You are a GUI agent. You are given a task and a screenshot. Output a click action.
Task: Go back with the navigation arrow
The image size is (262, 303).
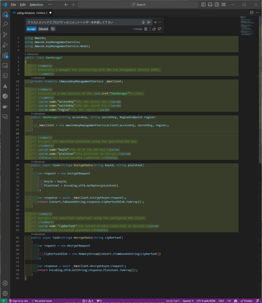66,5
